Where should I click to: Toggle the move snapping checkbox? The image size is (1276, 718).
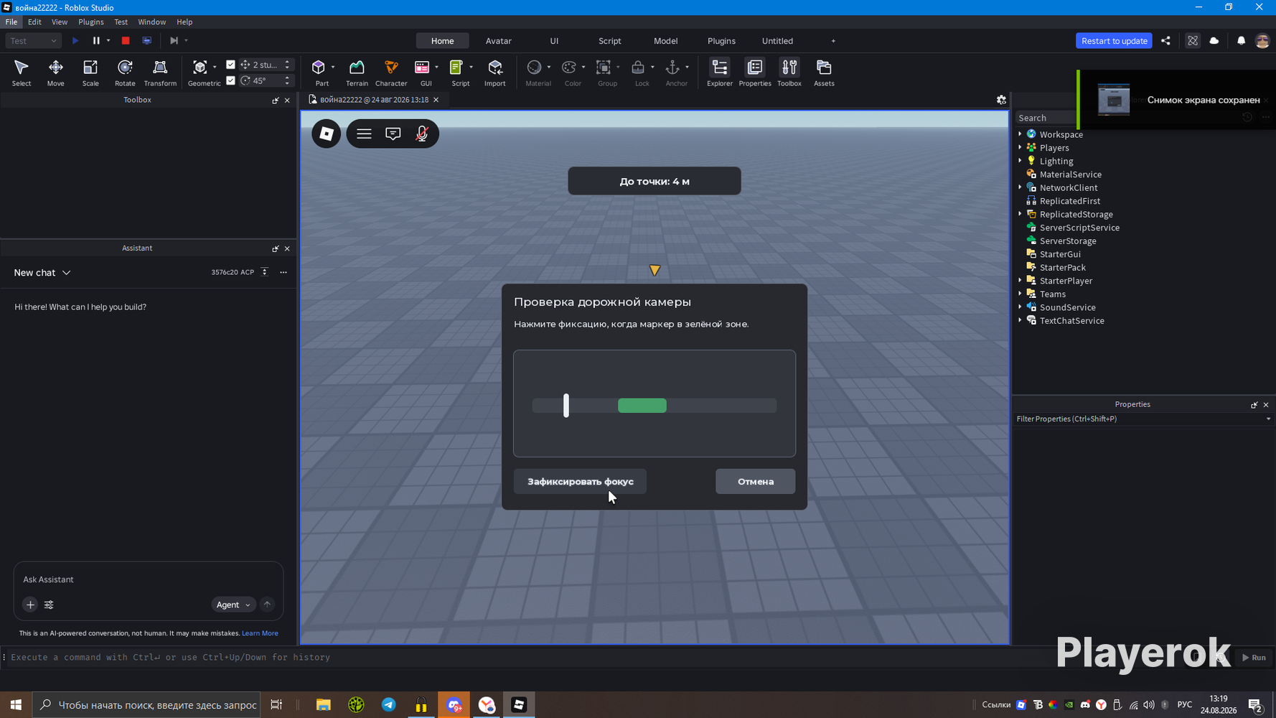[230, 65]
